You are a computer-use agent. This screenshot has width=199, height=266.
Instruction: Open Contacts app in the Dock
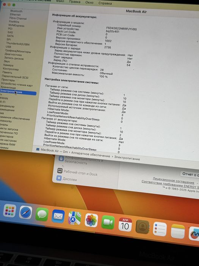tap(143, 227)
